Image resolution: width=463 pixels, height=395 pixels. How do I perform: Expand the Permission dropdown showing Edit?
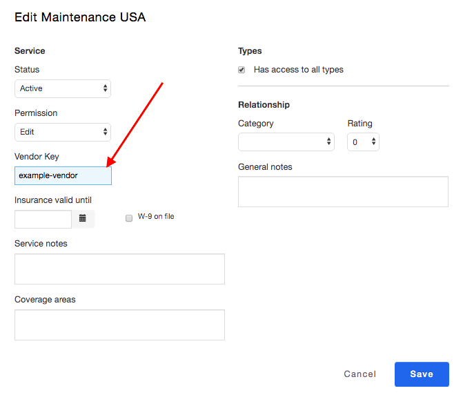[62, 132]
